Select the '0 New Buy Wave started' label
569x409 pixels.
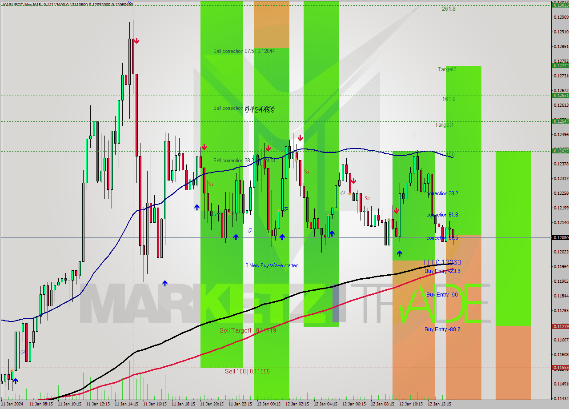click(x=272, y=265)
